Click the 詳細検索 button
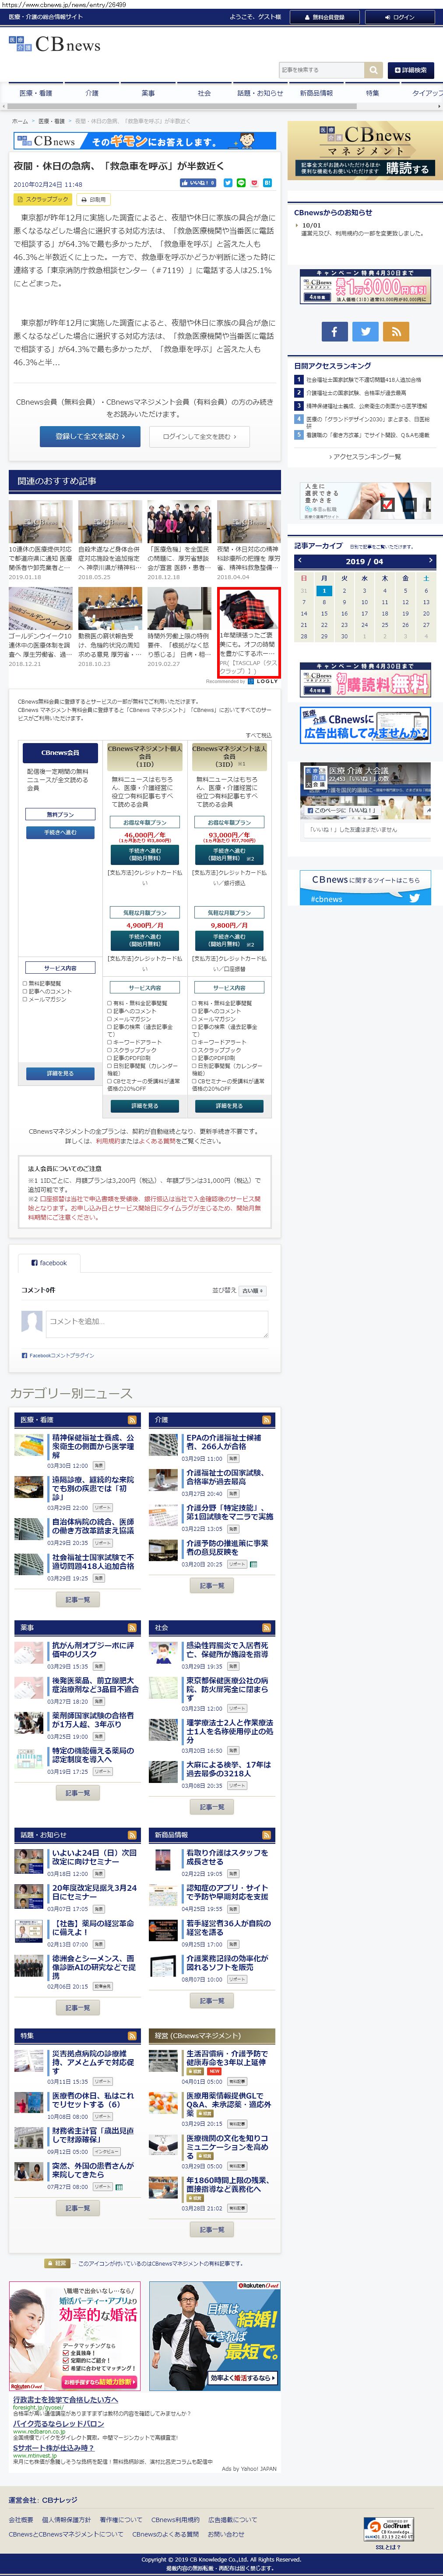 410,70
